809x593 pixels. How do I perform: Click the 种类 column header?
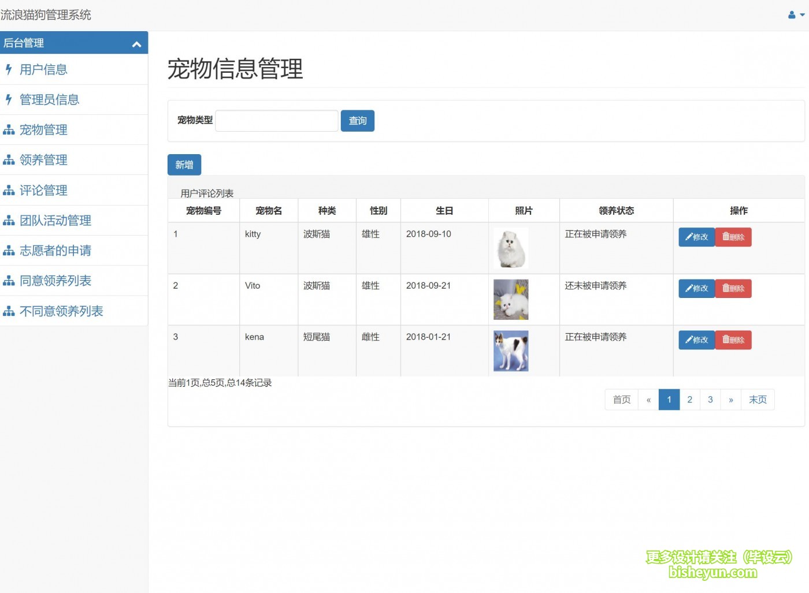[327, 211]
